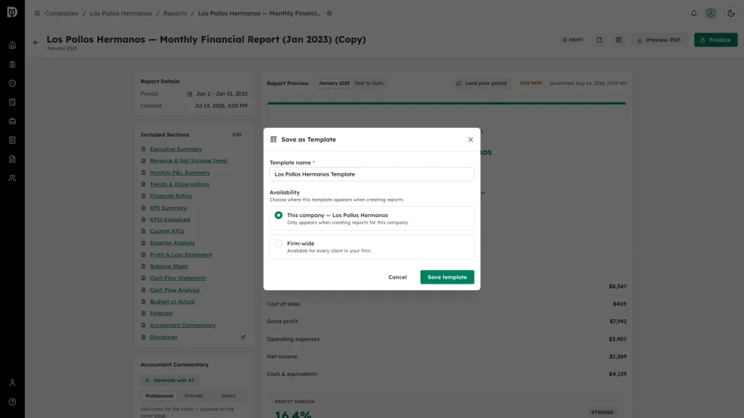744x418 pixels.
Task: Open Profit & Loss Statement link
Action: point(181,255)
